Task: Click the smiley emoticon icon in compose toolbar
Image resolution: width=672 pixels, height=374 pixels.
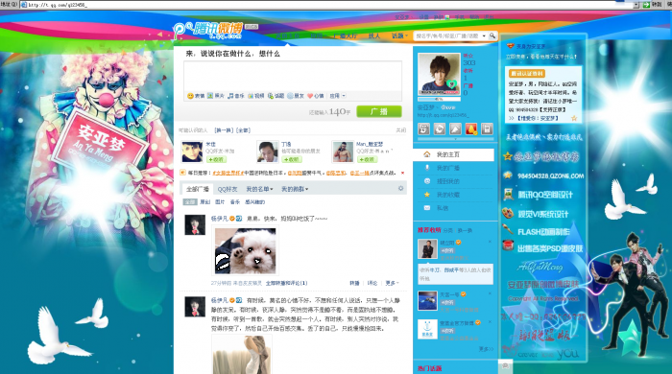Action: click(190, 96)
